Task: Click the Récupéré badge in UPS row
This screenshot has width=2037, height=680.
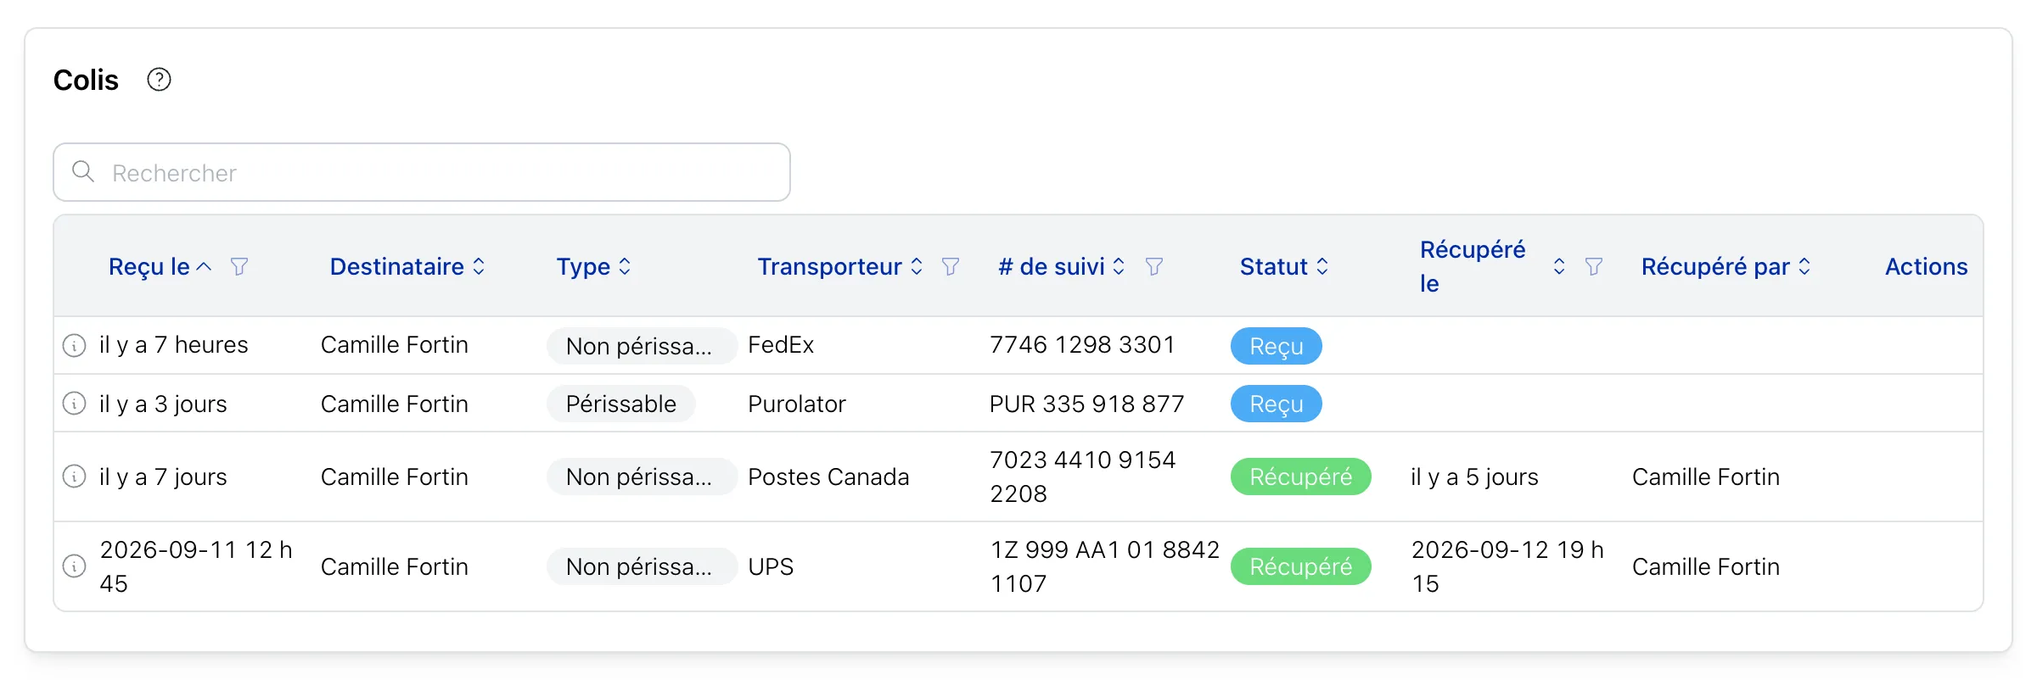Action: pyautogui.click(x=1301, y=566)
